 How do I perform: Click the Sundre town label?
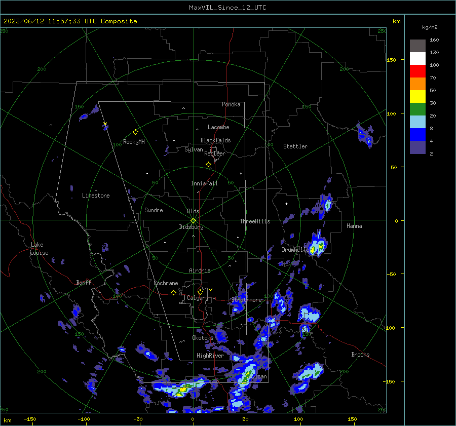point(154,210)
